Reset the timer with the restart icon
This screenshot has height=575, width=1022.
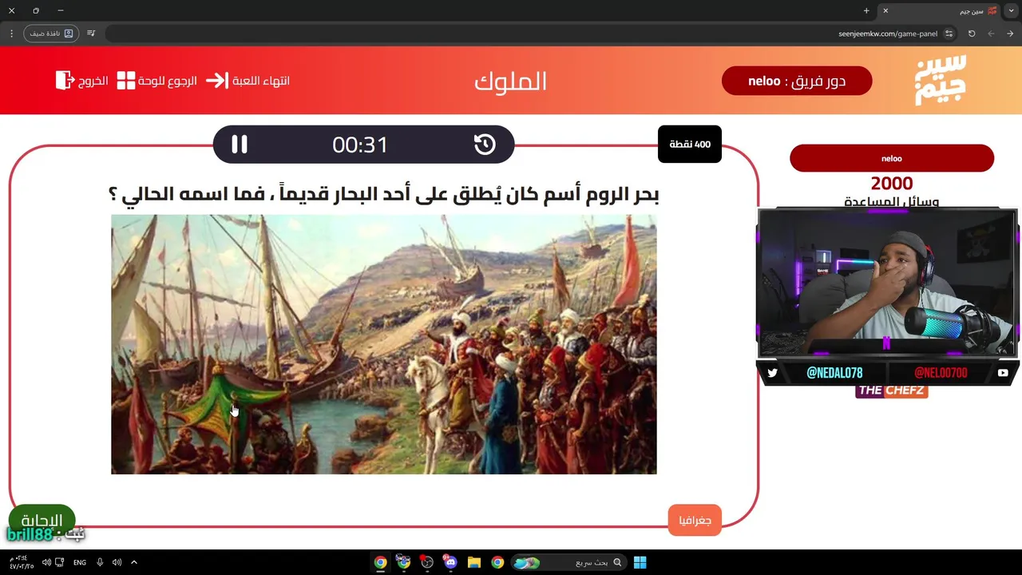pos(485,145)
